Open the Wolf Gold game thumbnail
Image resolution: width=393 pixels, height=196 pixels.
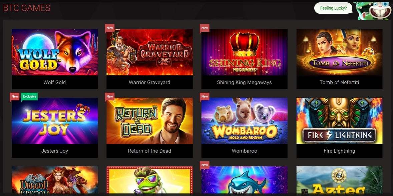(55, 52)
